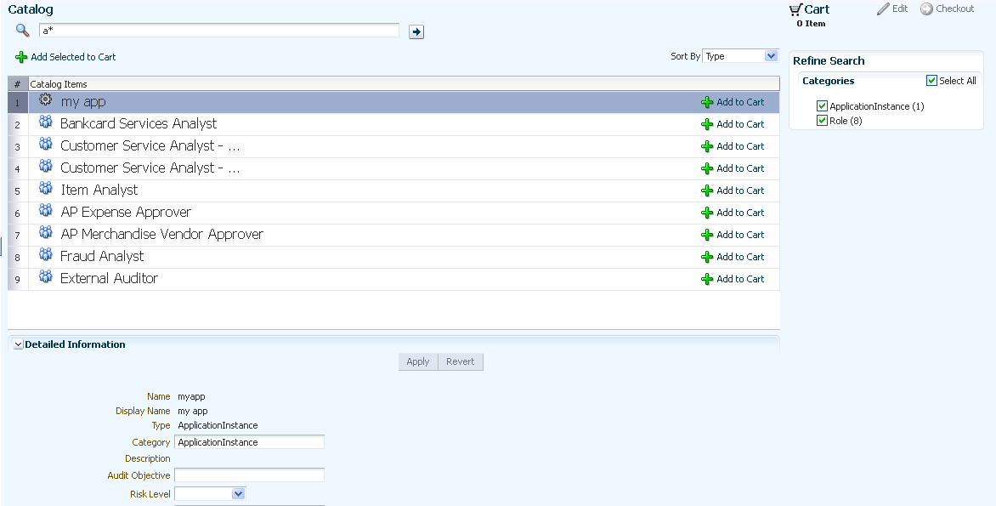Collapse the Detailed Information section
This screenshot has height=506, width=996.
click(x=19, y=344)
